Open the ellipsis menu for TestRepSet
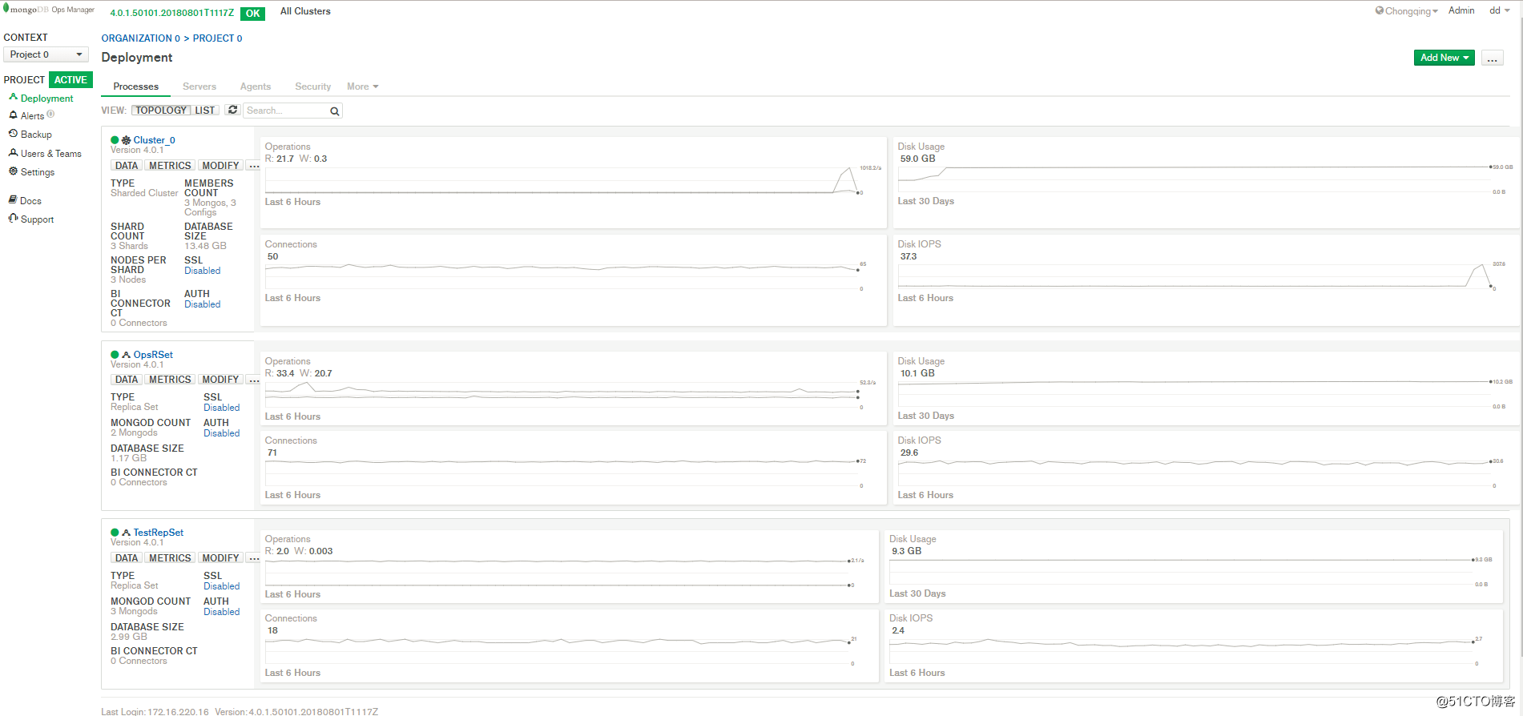 [x=253, y=558]
